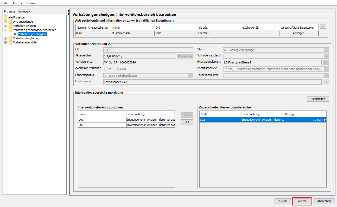Select the Nein radio button for eCohesion Vorhaben
Image resolution: width=337 pixels, height=207 pixels.
click(x=118, y=69)
